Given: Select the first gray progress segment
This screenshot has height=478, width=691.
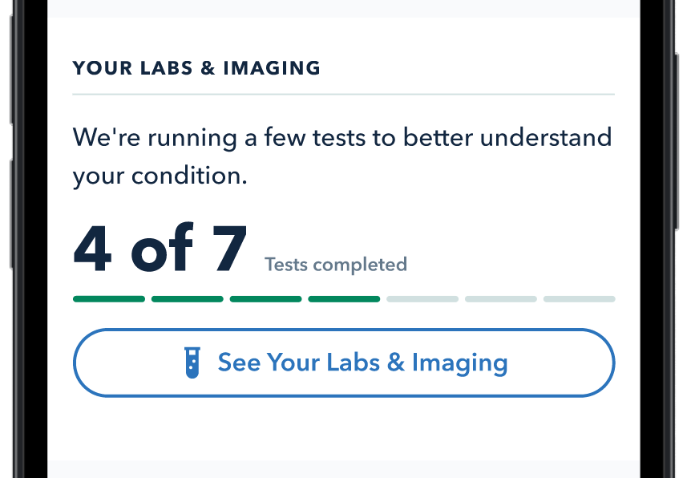Looking at the screenshot, I should tap(422, 299).
